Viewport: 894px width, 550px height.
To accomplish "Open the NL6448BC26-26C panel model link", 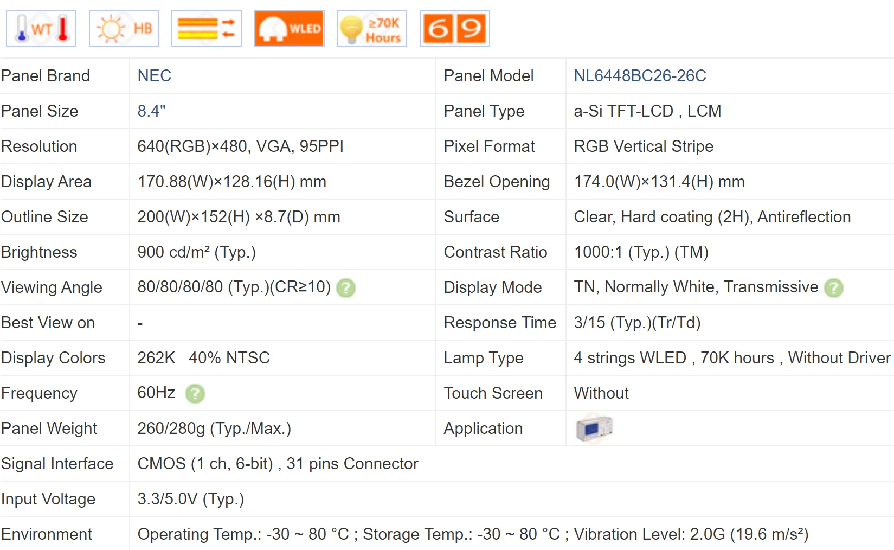I will point(640,76).
